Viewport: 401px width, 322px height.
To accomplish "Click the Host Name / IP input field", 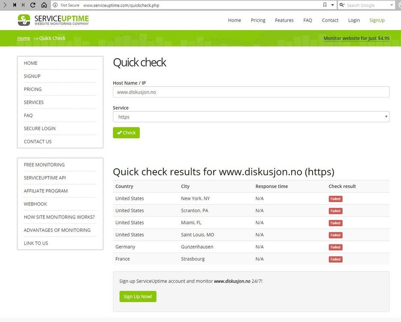I will (251, 92).
